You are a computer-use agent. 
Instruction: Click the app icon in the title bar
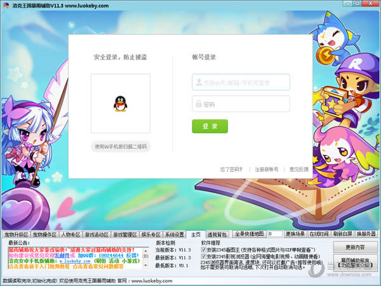6,5
